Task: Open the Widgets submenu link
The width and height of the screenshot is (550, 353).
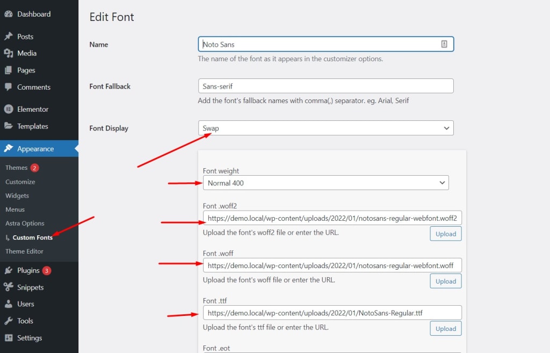Action: [17, 196]
